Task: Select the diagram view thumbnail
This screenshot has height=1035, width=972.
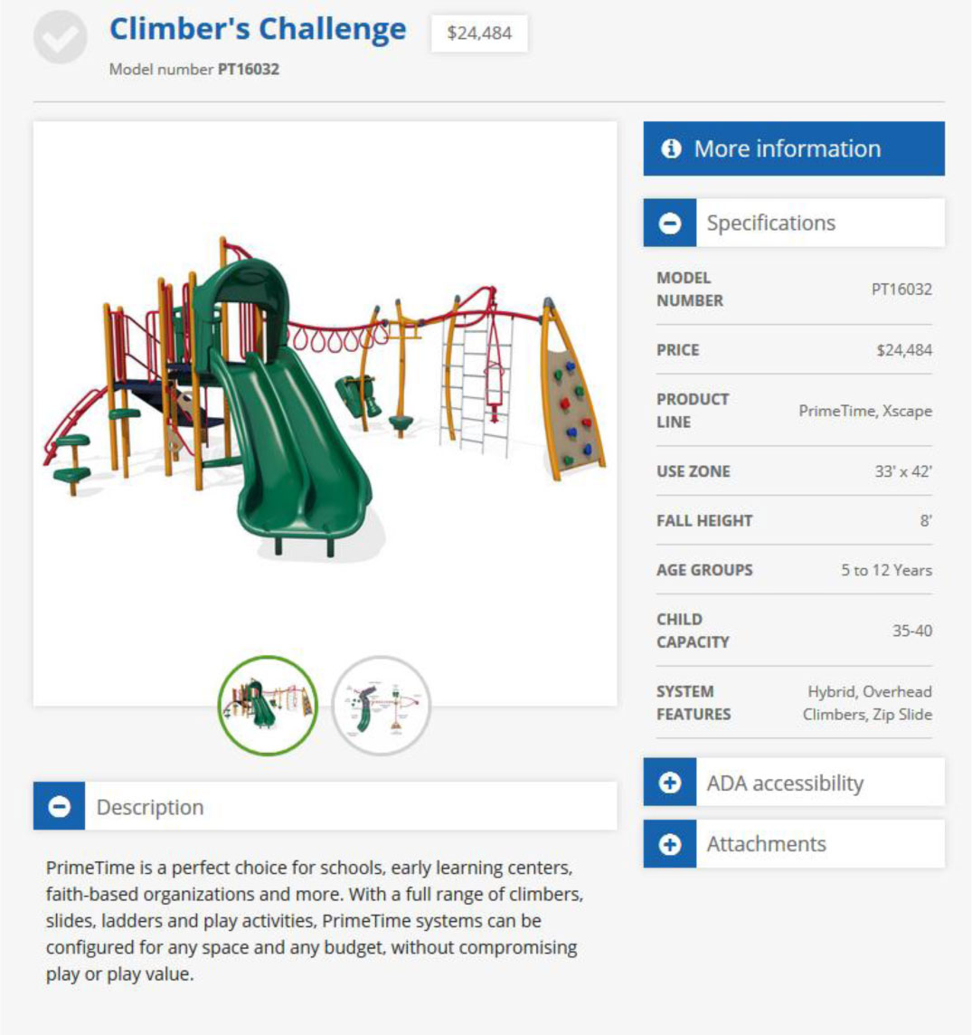Action: pyautogui.click(x=382, y=706)
